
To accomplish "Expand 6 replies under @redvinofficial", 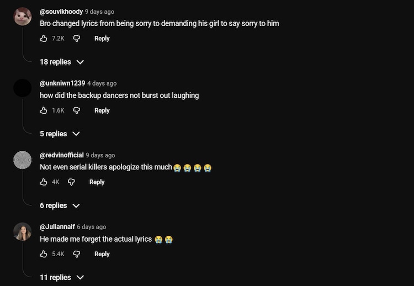I will [x=60, y=205].
